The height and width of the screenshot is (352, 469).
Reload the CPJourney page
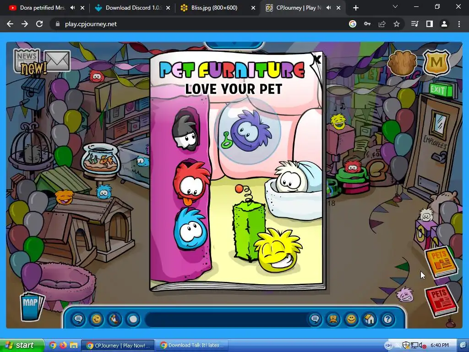pyautogui.click(x=39, y=24)
